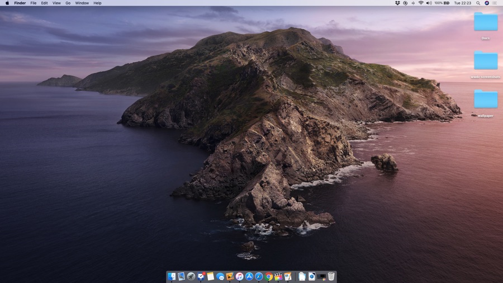503x283 pixels.
Task: Open App Store from the Dock
Action: 249,276
